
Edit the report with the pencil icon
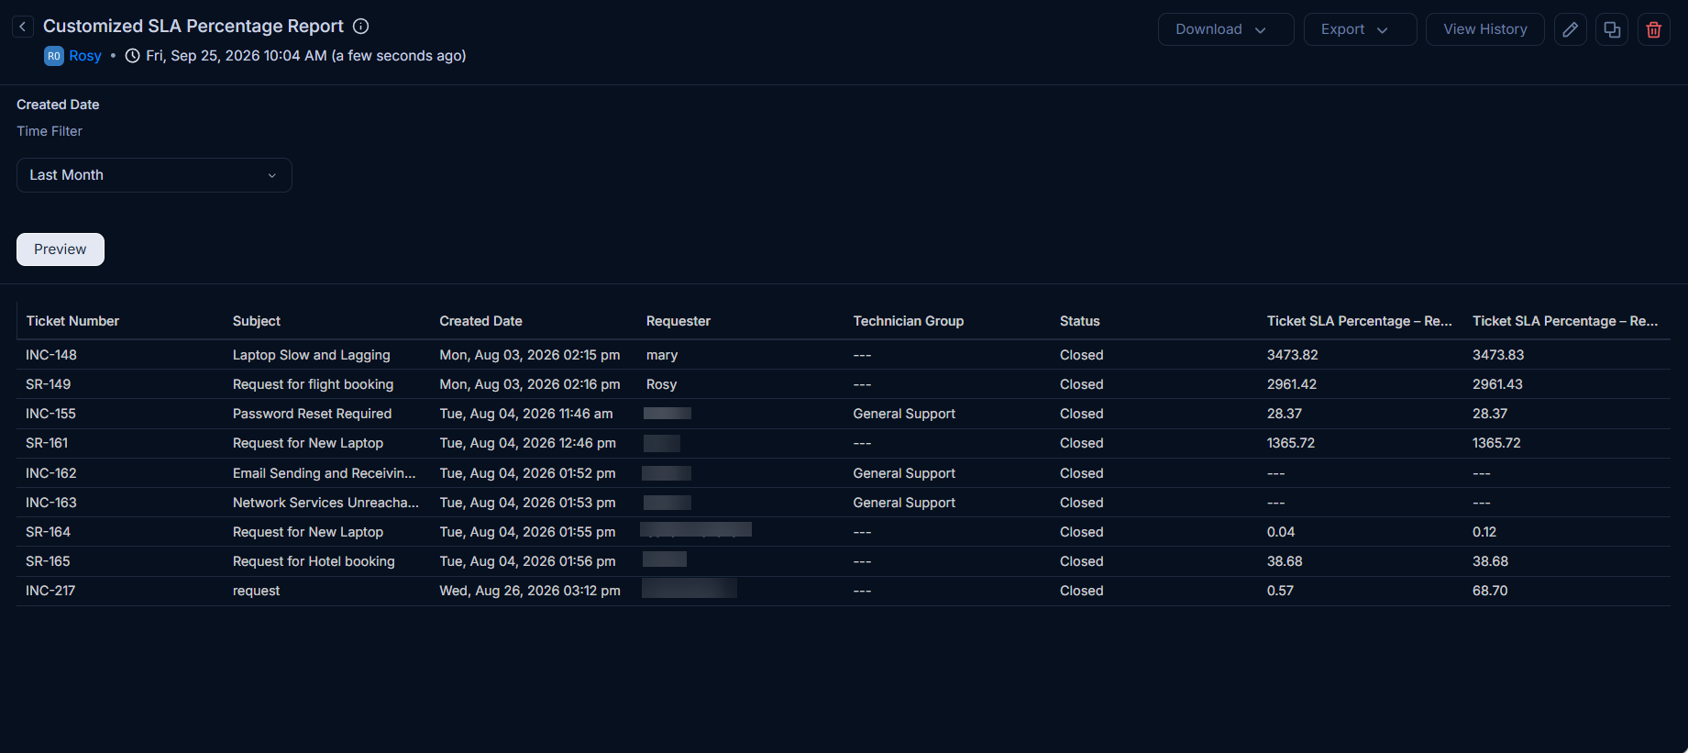(1571, 29)
